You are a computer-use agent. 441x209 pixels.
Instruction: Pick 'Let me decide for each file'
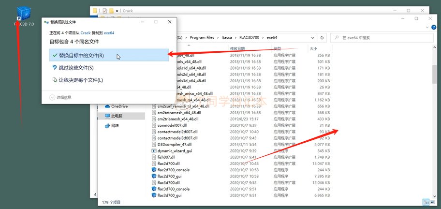tap(80, 80)
